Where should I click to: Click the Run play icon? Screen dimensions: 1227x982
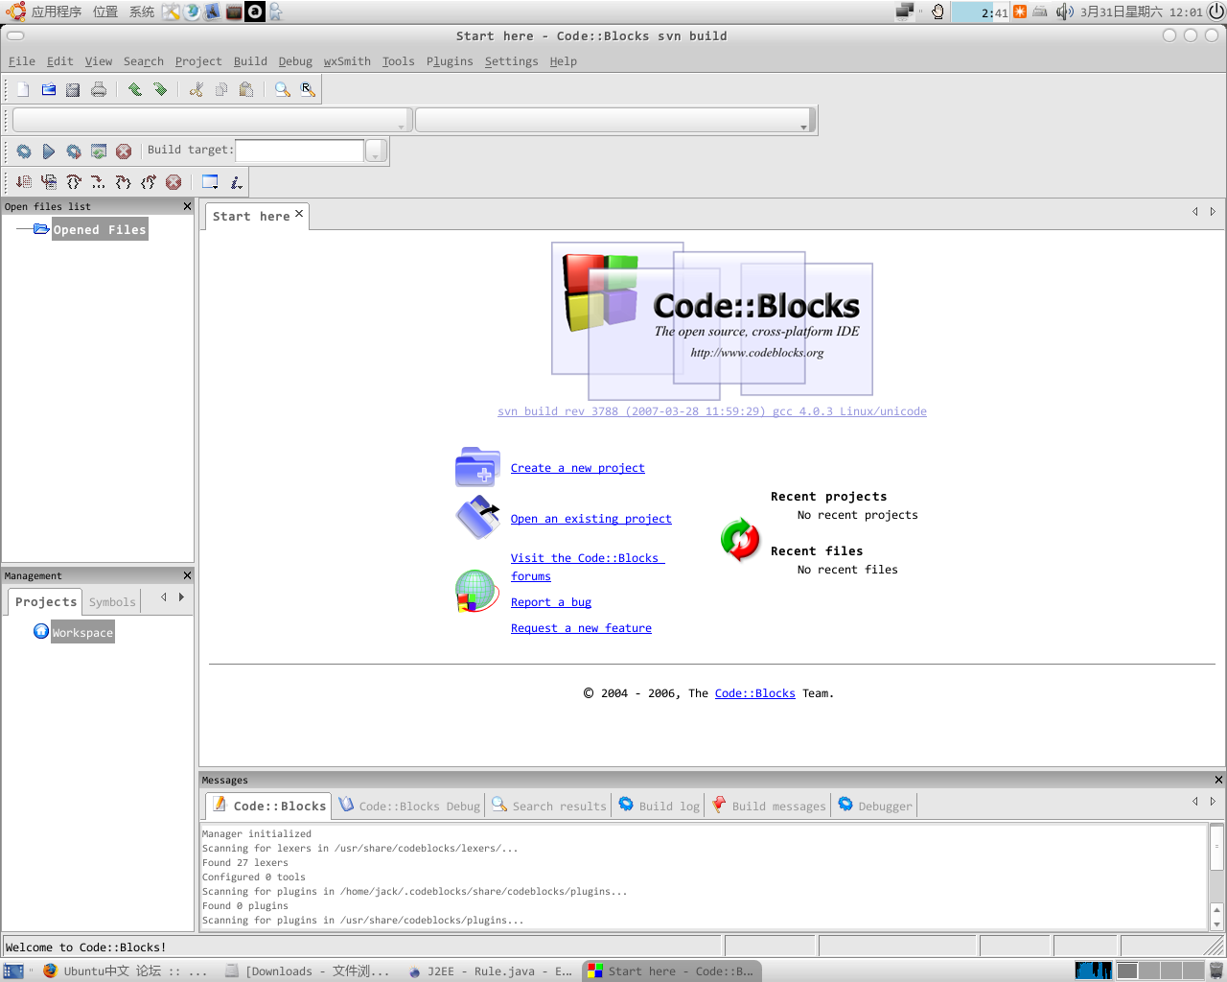pos(49,152)
